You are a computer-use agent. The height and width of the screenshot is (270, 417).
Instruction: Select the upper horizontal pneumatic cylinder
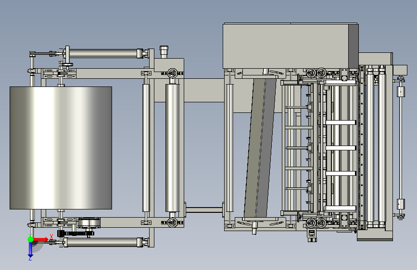coord(104,53)
